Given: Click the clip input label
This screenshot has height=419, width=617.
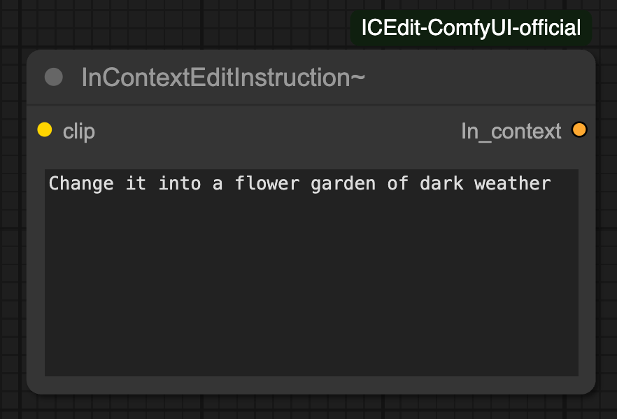Looking at the screenshot, I should [x=78, y=132].
